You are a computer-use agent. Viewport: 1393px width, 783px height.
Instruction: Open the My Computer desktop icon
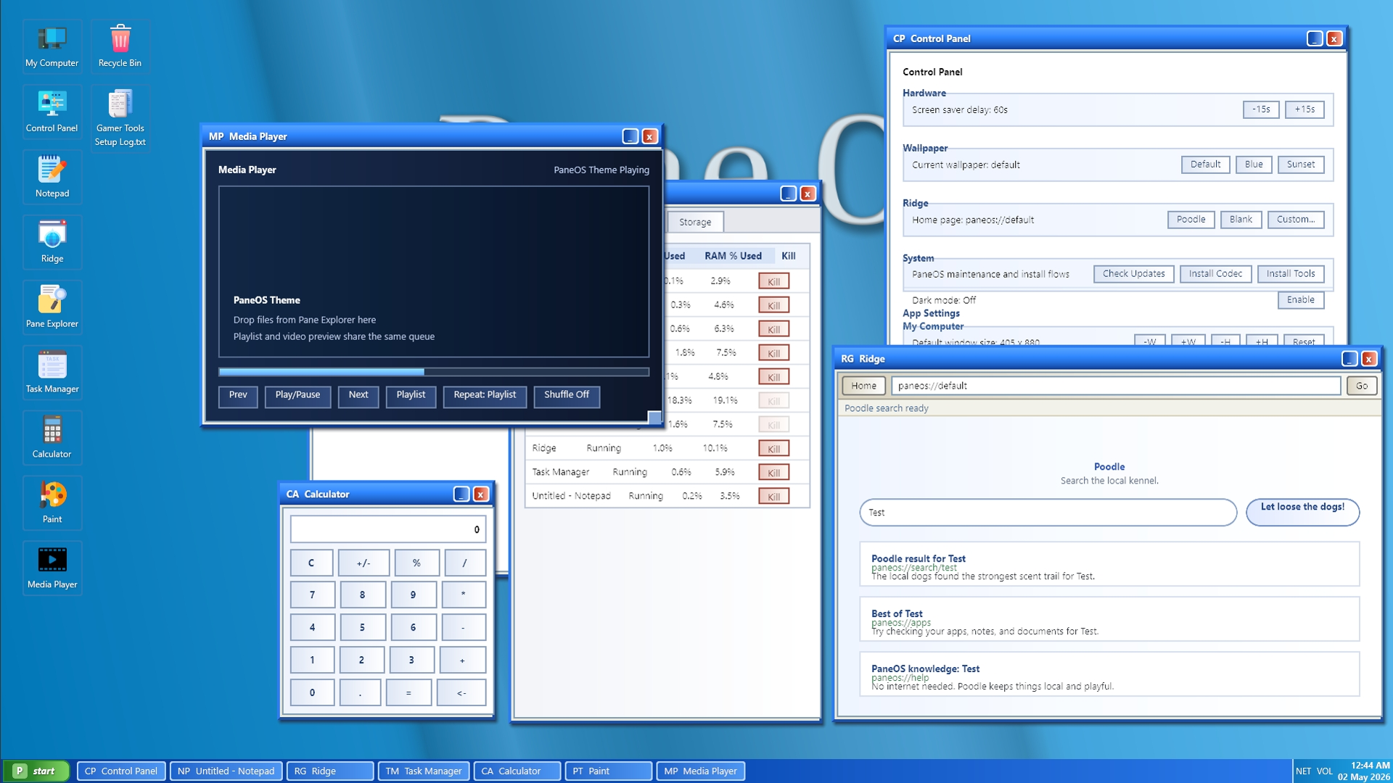pos(52,46)
